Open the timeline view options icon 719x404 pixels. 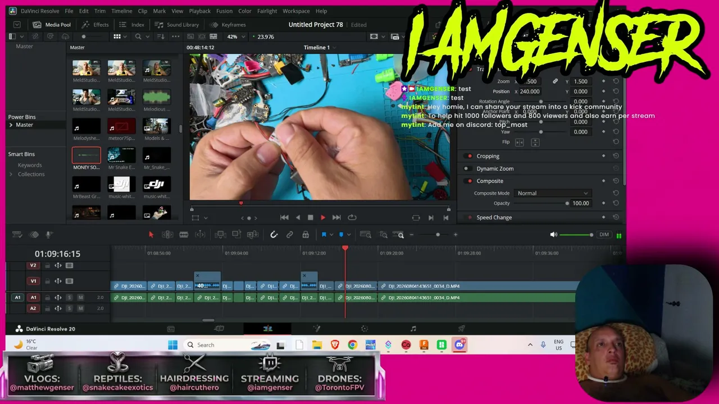tap(17, 235)
